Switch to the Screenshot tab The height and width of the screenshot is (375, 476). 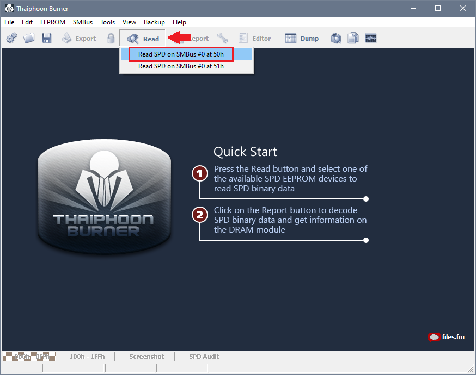click(x=147, y=357)
